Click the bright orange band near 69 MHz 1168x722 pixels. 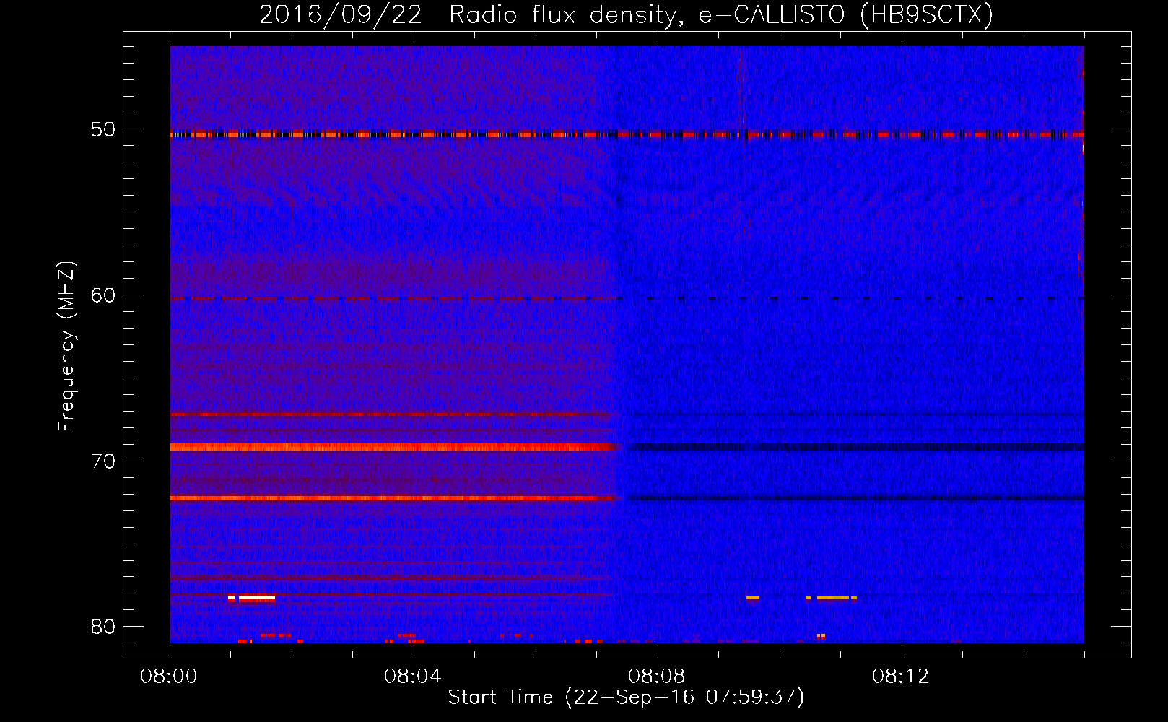(x=395, y=447)
